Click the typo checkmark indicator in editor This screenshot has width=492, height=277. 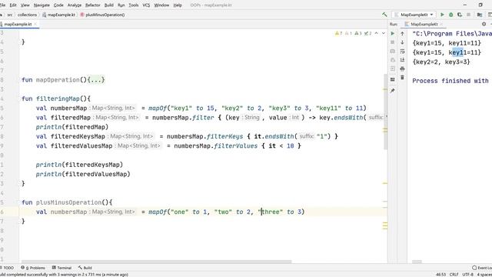367,33
